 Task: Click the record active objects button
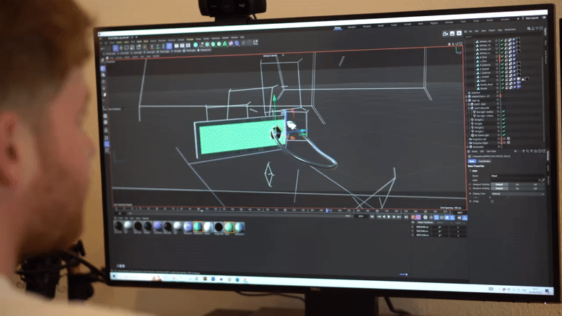pyautogui.click(x=413, y=217)
